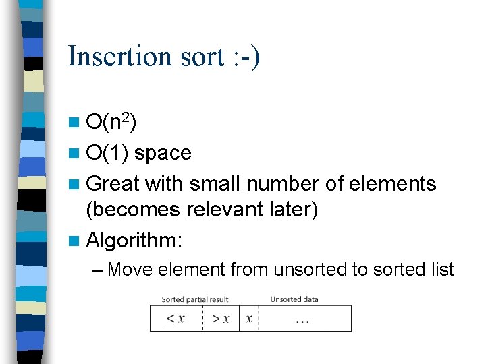486x364 pixels.
Task: Click the "Unsorted data" diagram label
Action: 294,299
